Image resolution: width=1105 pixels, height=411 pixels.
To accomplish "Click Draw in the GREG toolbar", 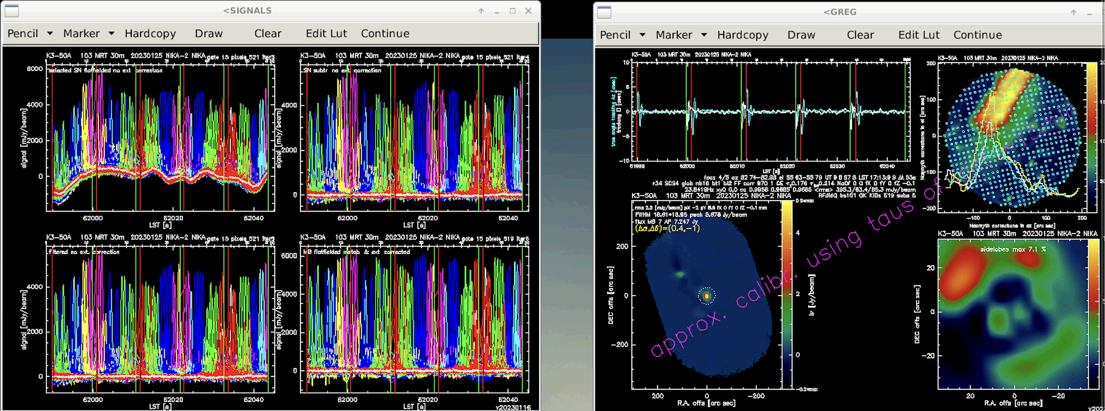I will (x=801, y=35).
